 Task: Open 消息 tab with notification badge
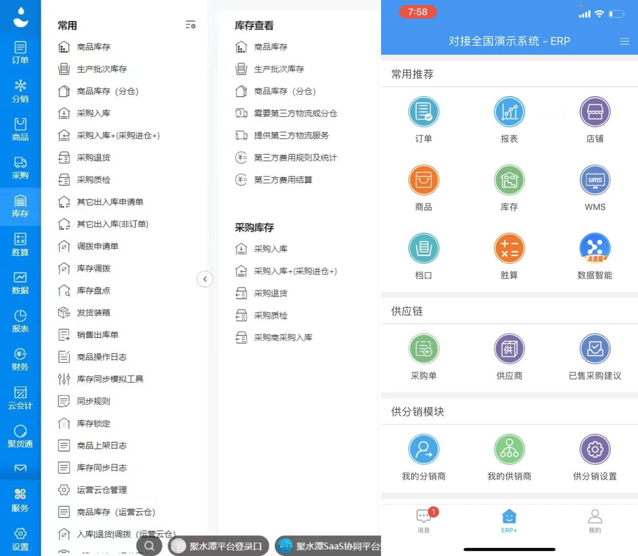(x=423, y=520)
